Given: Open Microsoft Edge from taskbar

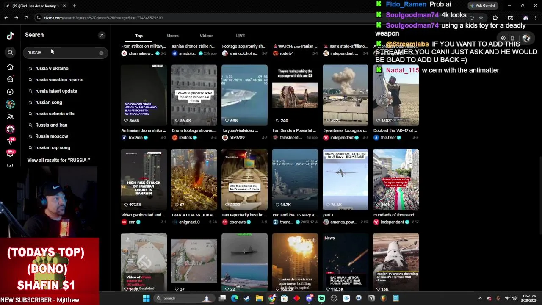Looking at the screenshot, I should (235, 298).
